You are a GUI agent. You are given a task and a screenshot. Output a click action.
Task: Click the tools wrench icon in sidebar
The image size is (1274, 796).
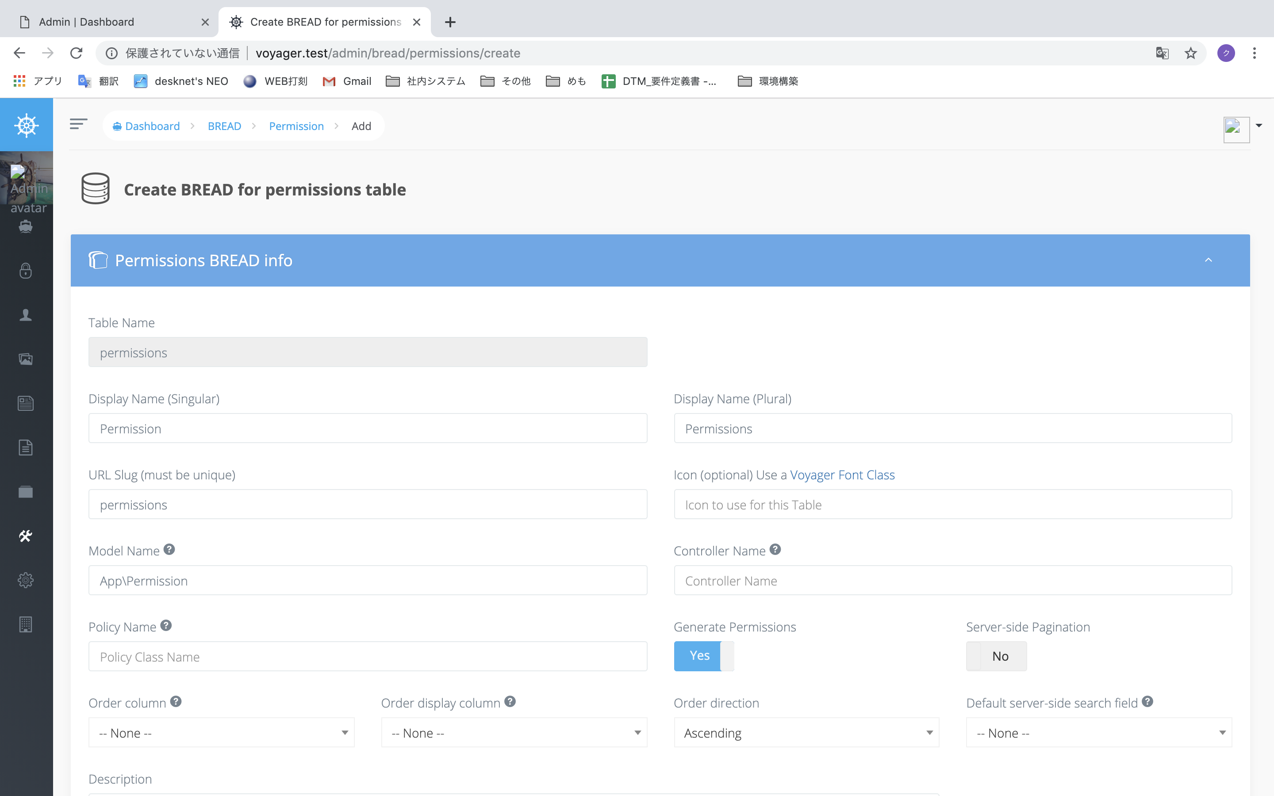click(x=25, y=536)
